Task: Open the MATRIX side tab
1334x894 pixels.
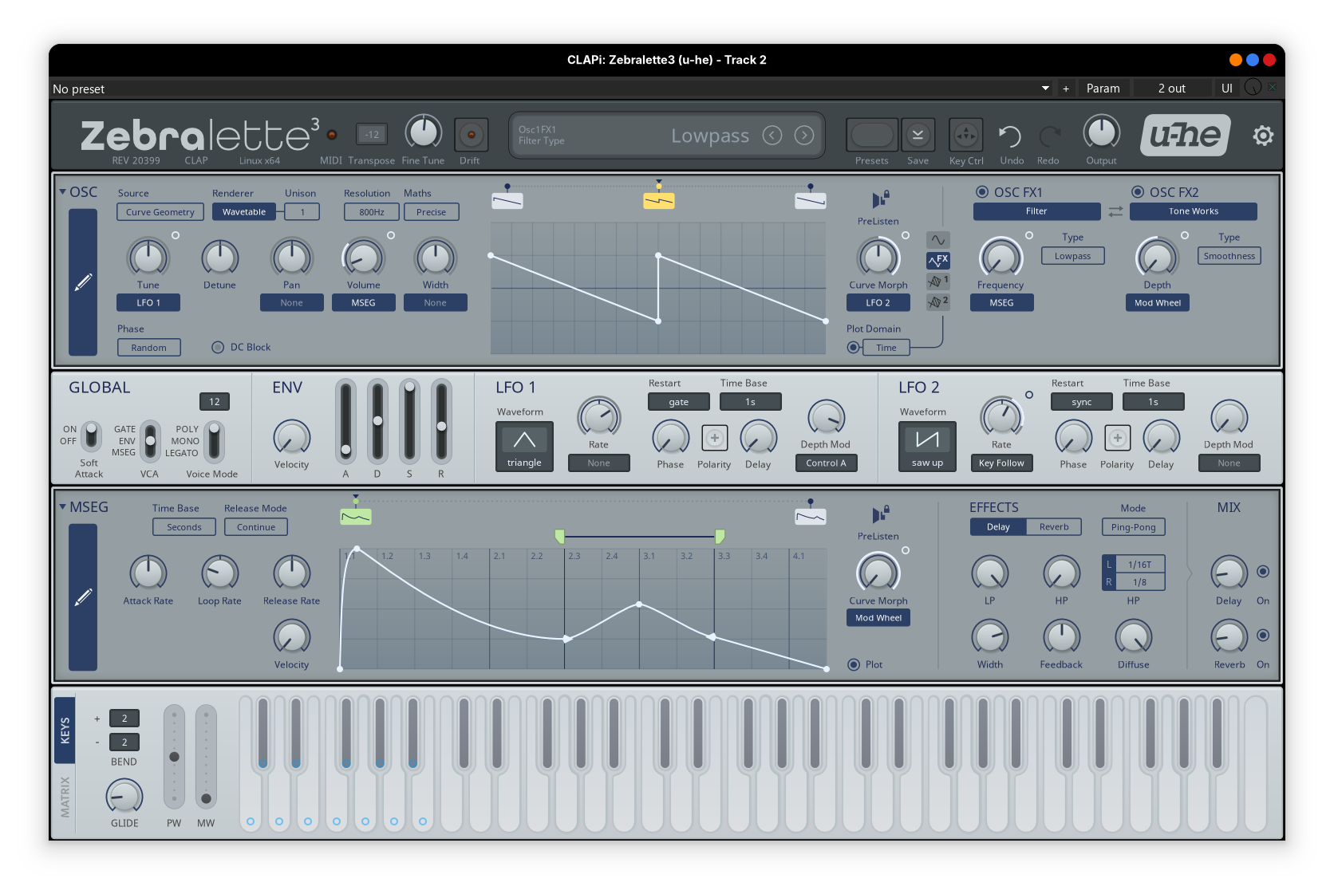Action: tap(65, 796)
